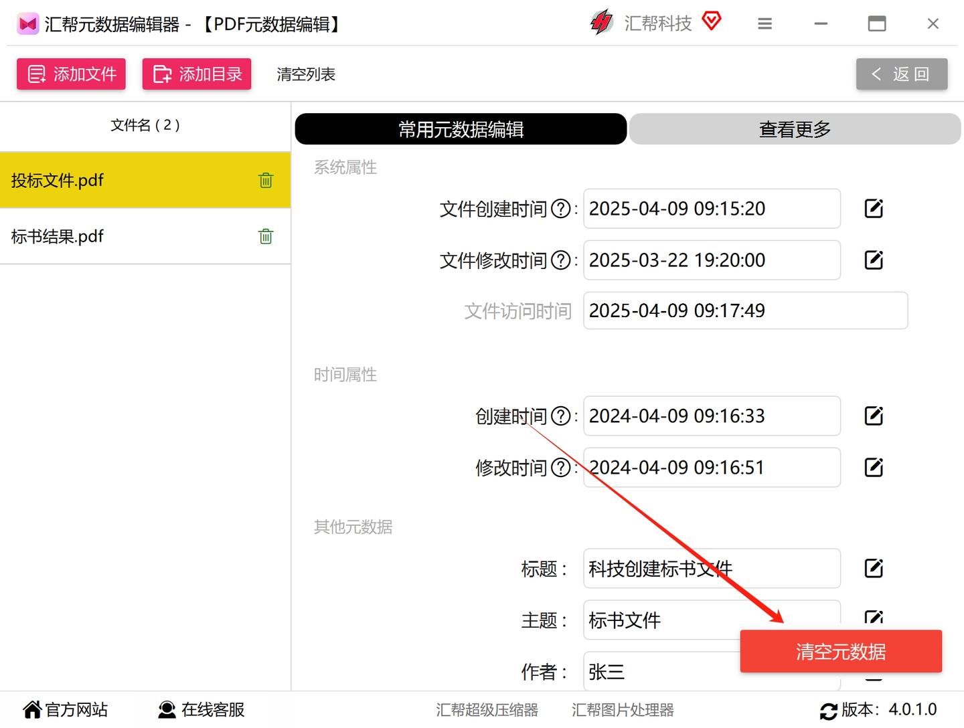
Task: Open the hamburger menu in title bar
Action: click(765, 24)
